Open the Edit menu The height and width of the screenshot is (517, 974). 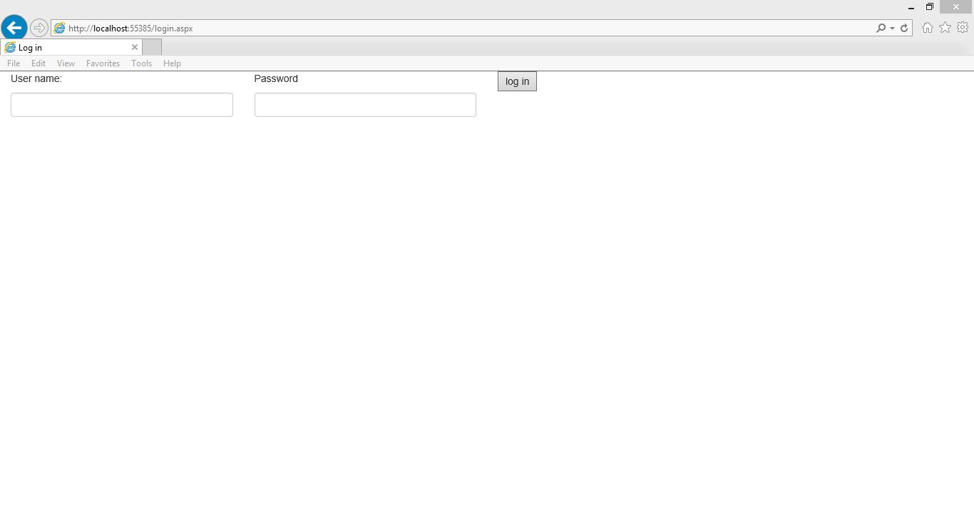click(39, 63)
